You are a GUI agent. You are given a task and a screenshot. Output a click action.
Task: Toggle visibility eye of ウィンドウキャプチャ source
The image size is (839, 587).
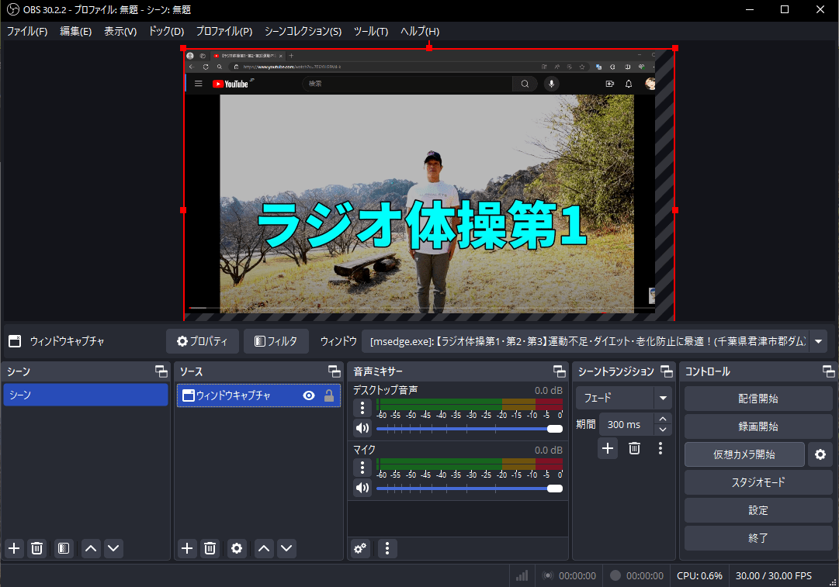pos(309,395)
